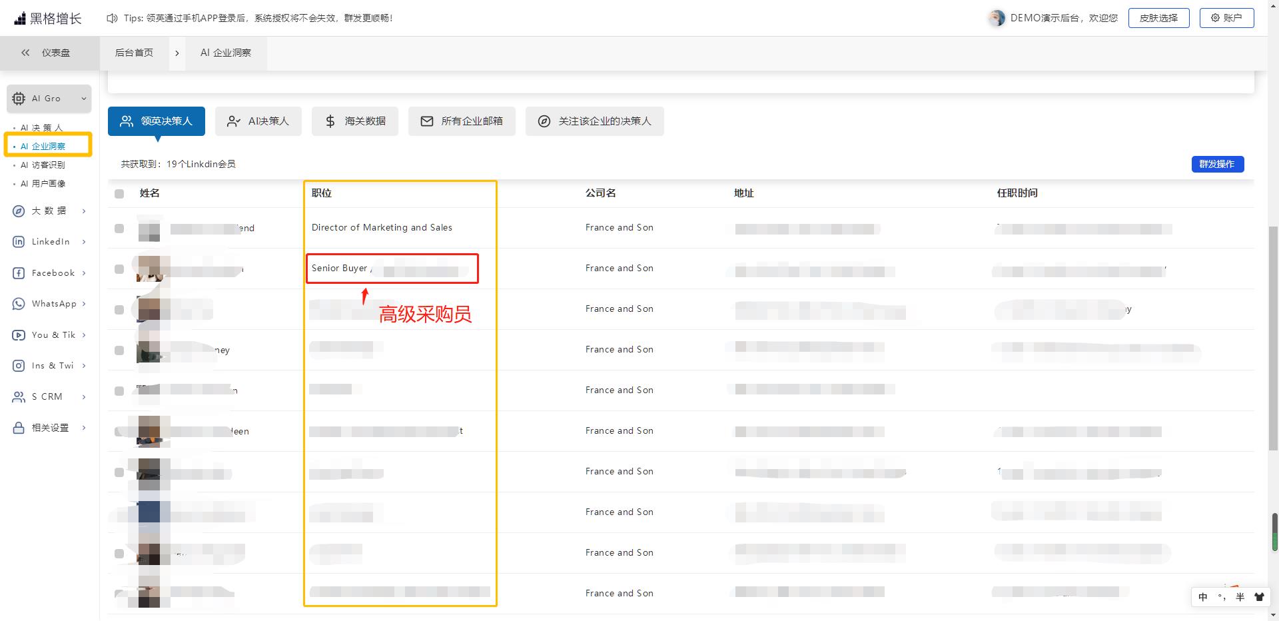Expand the WhatsApp submenu chevron
This screenshot has width=1279, height=621.
click(x=84, y=304)
